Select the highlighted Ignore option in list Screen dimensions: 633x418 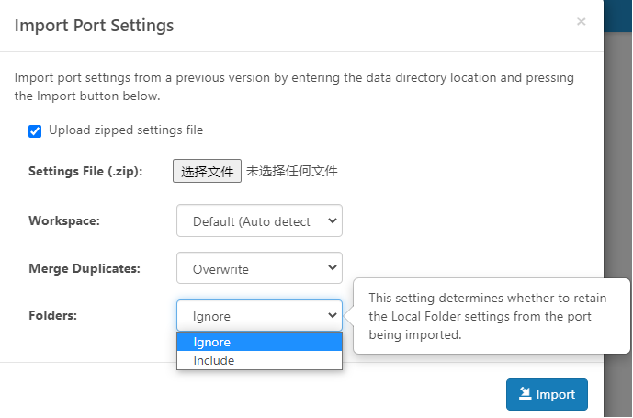[x=259, y=342]
